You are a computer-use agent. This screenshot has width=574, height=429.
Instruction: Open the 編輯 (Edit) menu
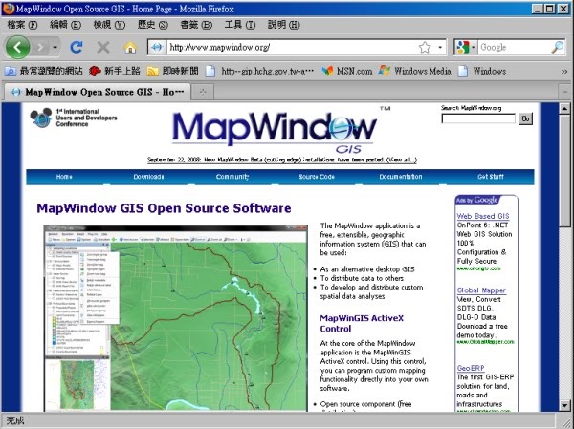point(65,25)
